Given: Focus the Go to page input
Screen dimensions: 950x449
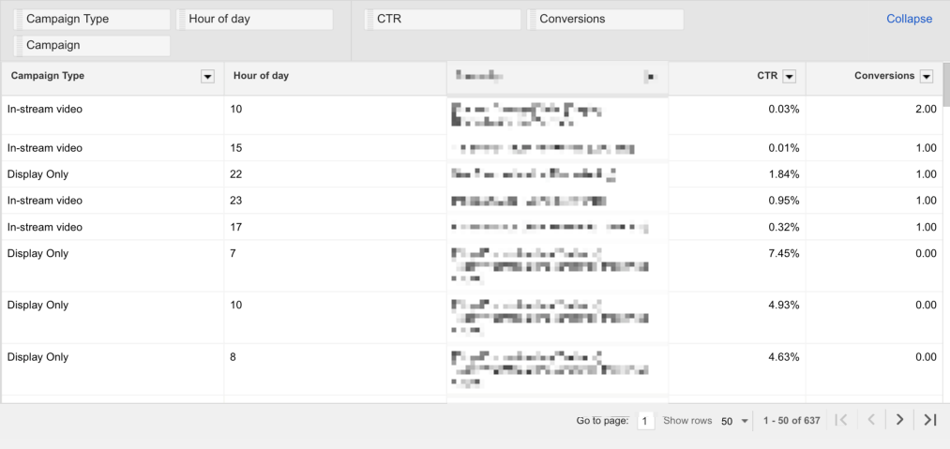Looking at the screenshot, I should point(646,421).
